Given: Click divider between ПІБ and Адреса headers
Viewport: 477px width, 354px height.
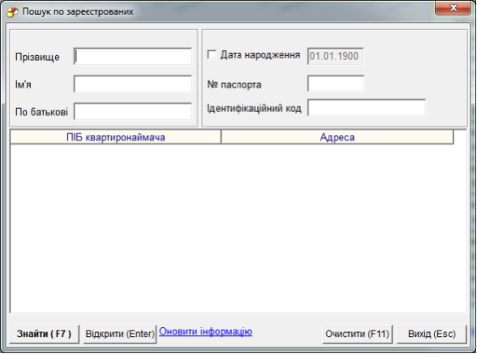Looking at the screenshot, I should pos(221,137).
